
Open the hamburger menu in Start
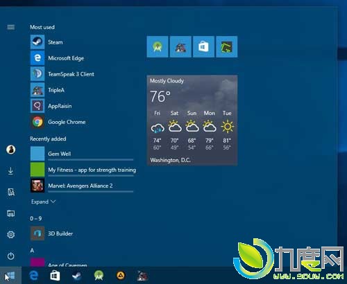point(11,27)
